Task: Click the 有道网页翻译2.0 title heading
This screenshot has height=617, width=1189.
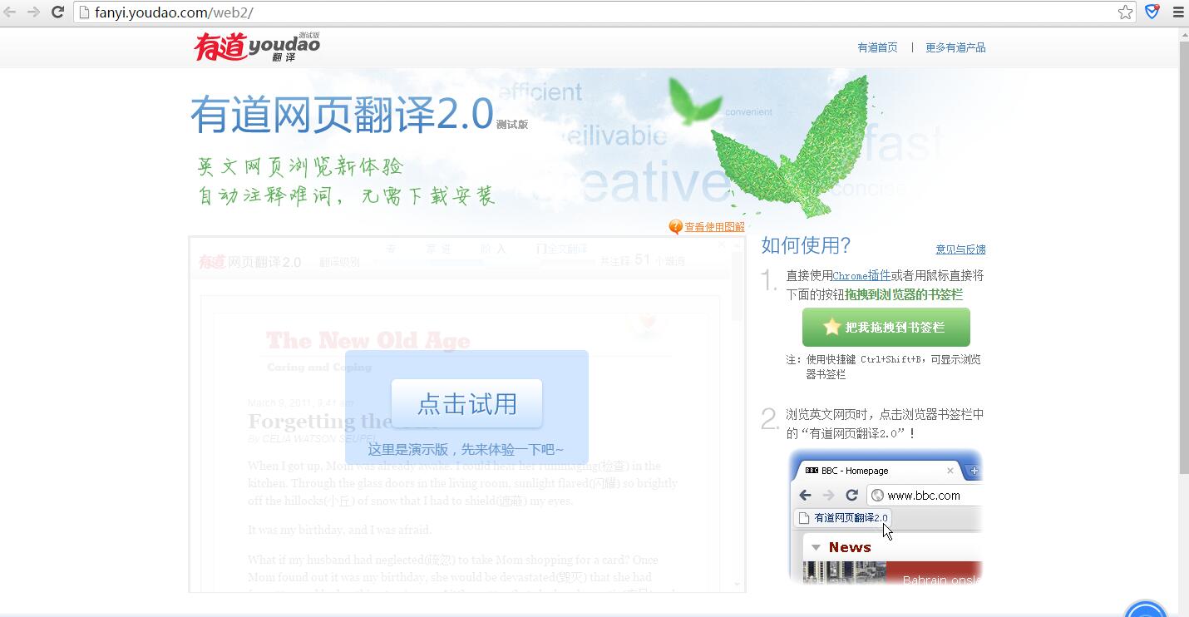Action: coord(342,115)
